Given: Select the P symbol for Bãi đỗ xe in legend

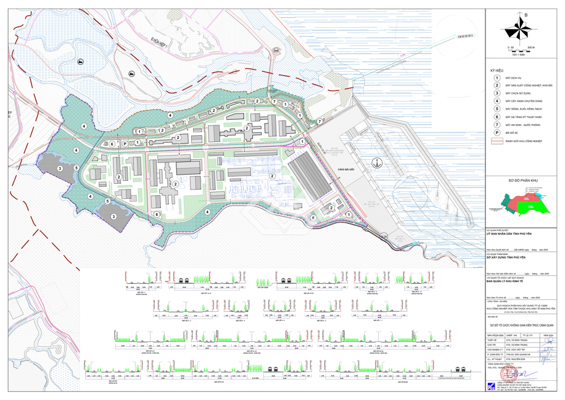Looking at the screenshot, I should [497, 132].
